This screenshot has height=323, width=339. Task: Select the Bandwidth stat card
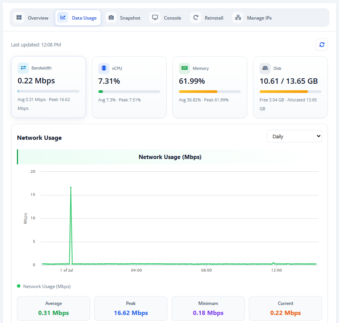click(x=49, y=87)
